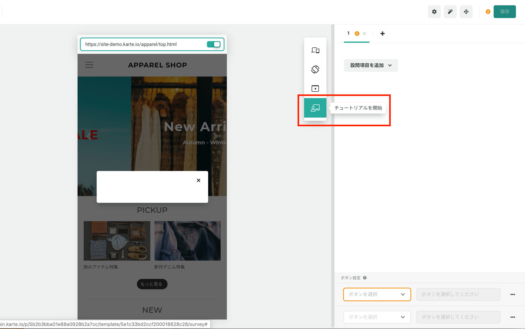Viewport: 525px width, 329px height.
Task: Remove tab 1 with its small x
Action: pyautogui.click(x=364, y=34)
